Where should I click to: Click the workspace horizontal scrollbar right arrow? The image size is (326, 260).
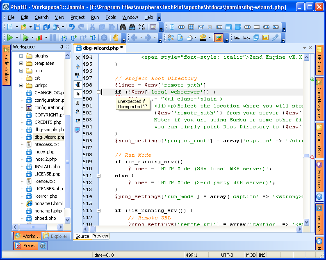point(61,227)
